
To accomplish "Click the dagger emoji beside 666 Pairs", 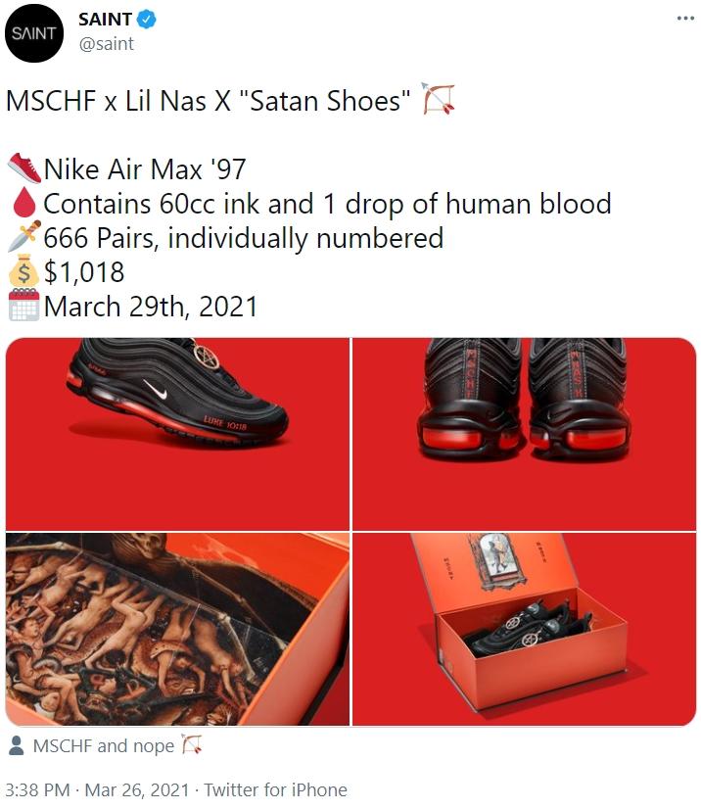I will coord(24,237).
